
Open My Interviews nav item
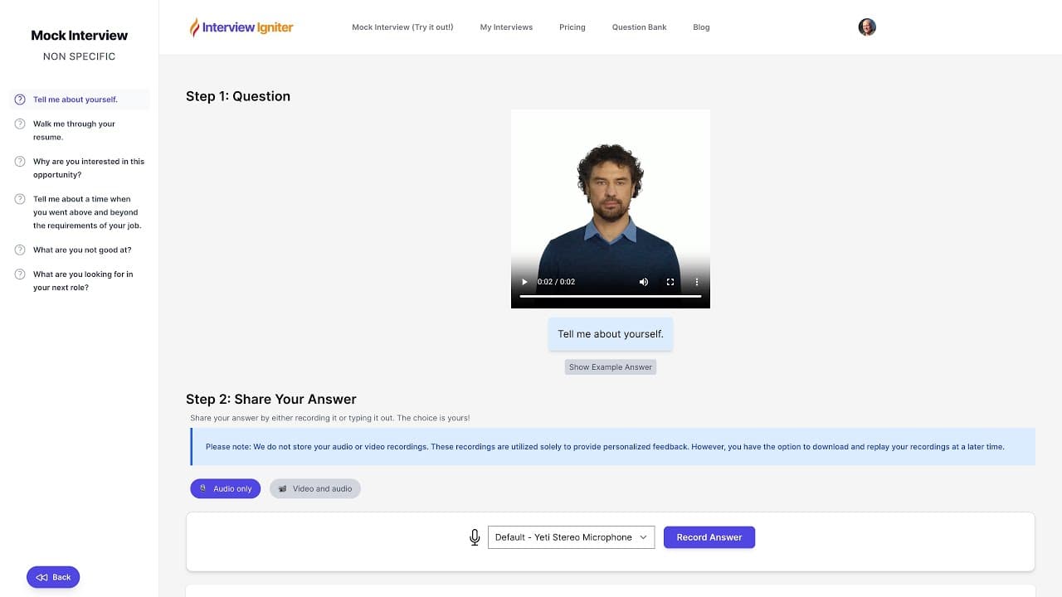tap(506, 27)
